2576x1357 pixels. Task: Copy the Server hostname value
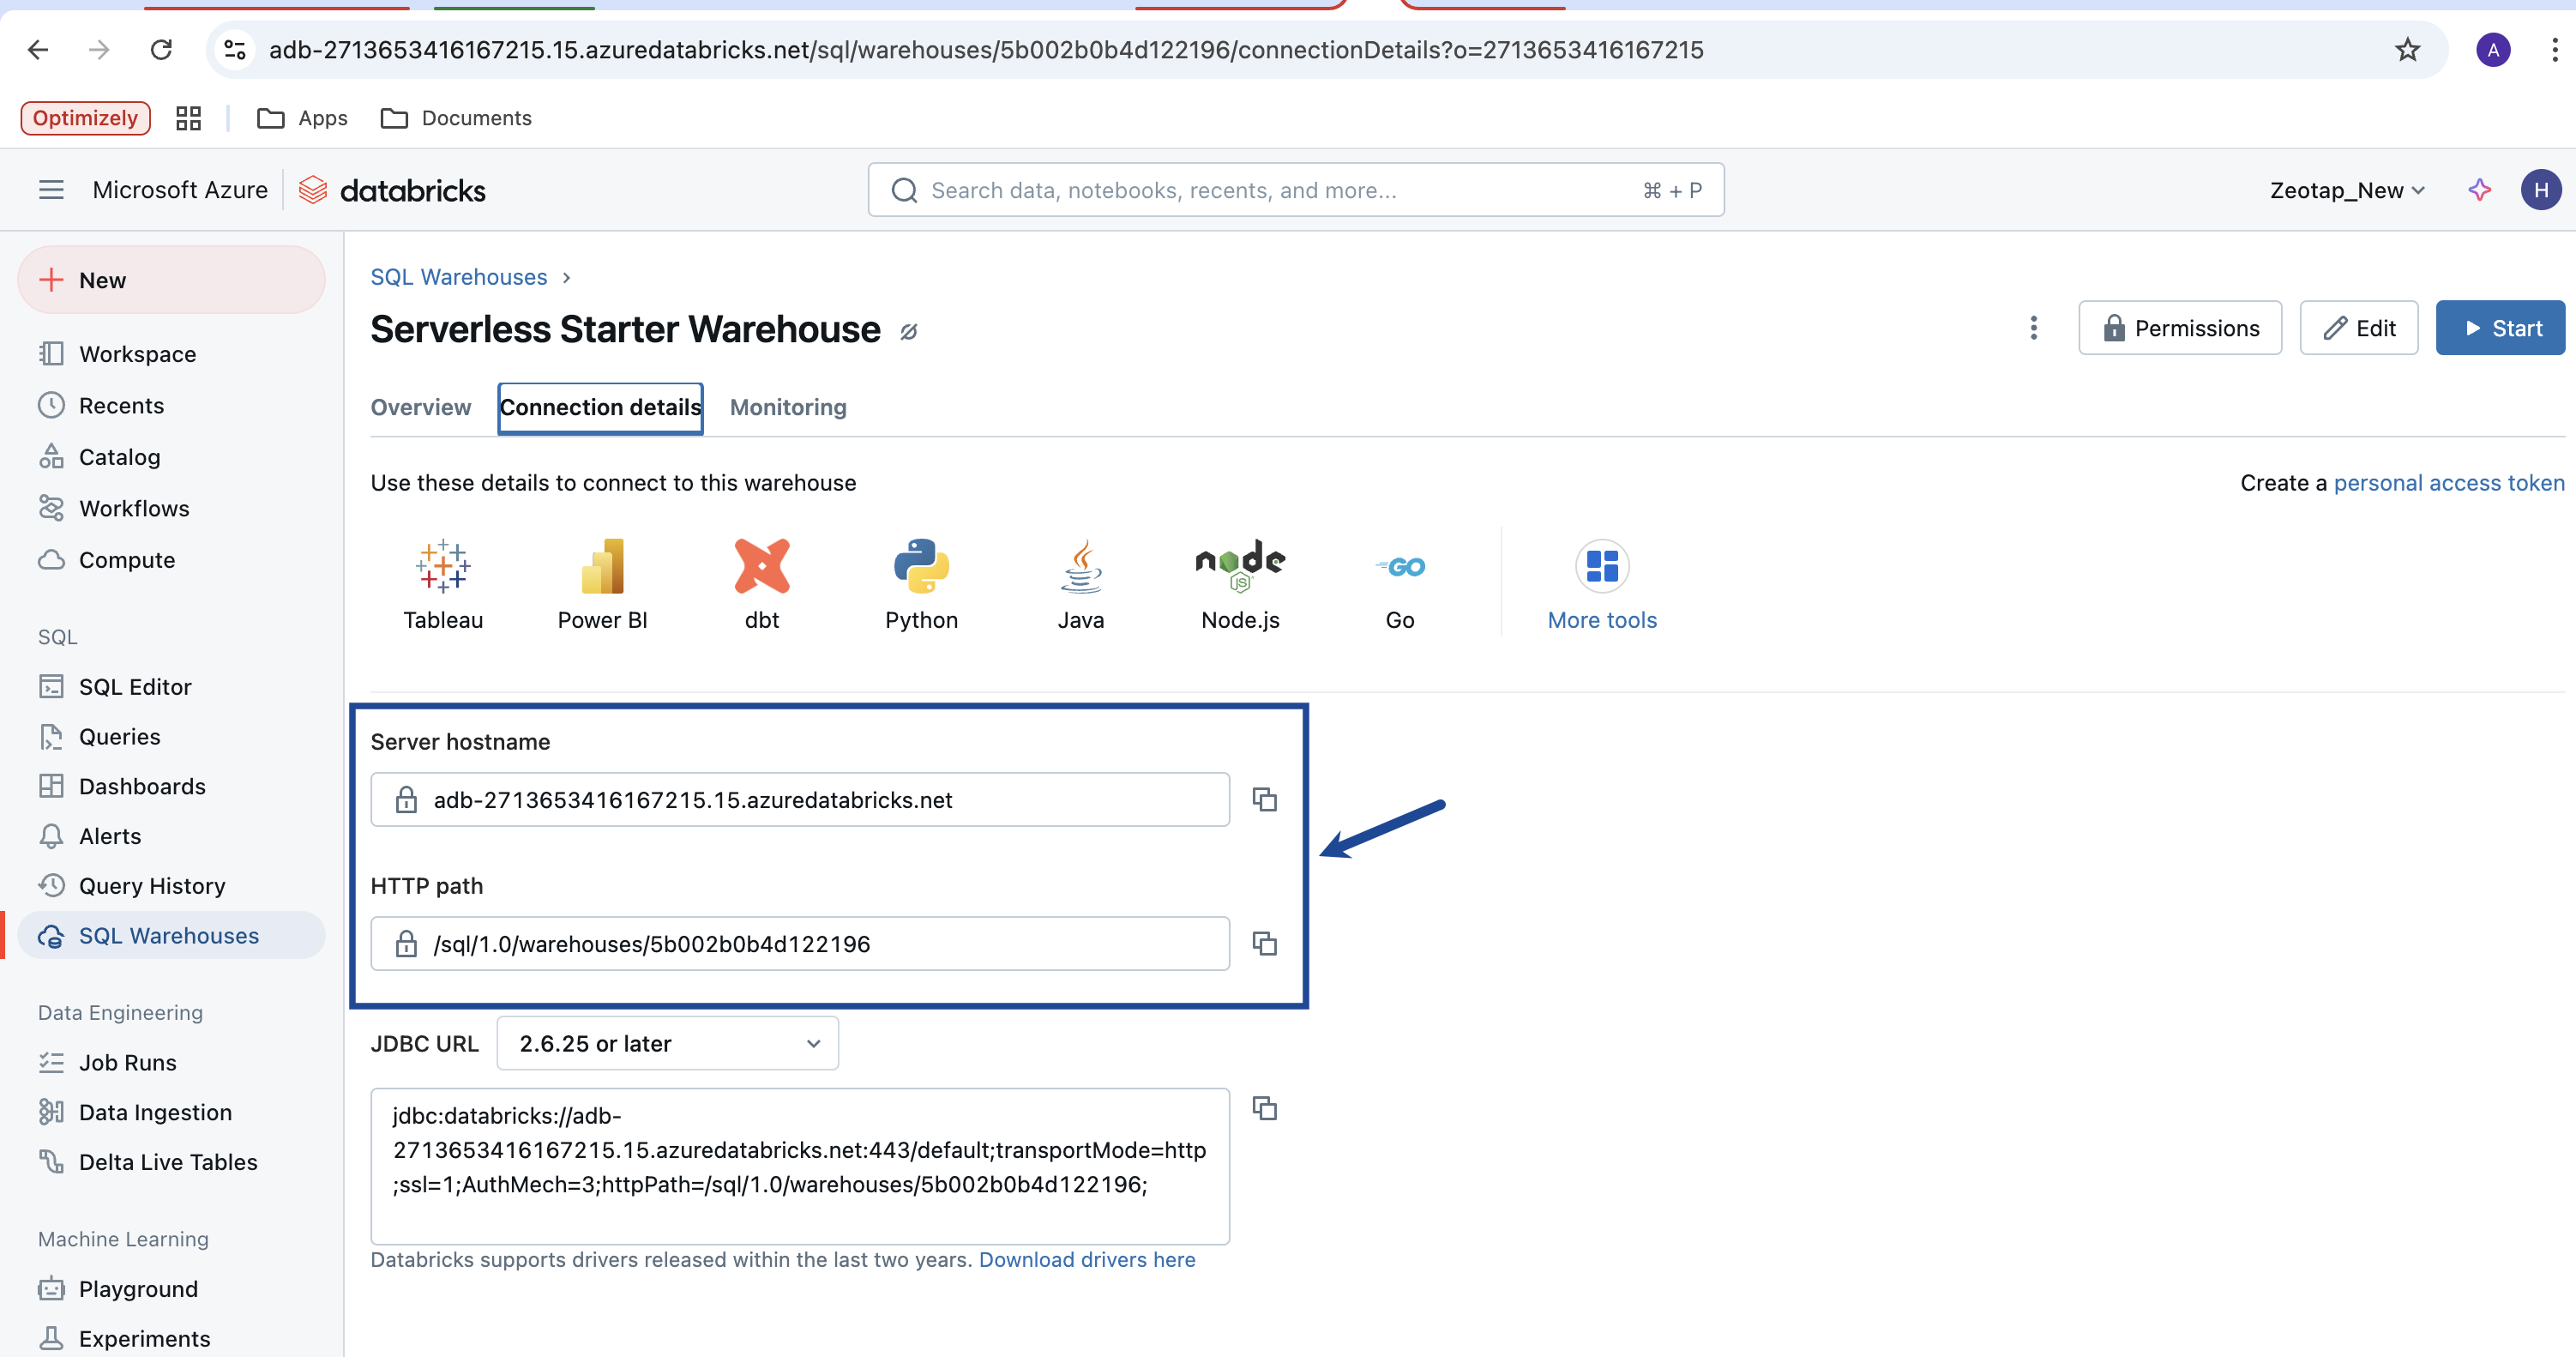tap(1265, 799)
